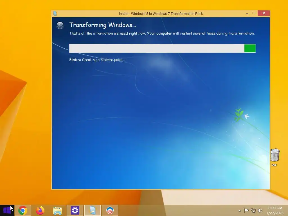Screen dimensions: 288x216
Task: Open the network status tray icon
Action: point(253,210)
